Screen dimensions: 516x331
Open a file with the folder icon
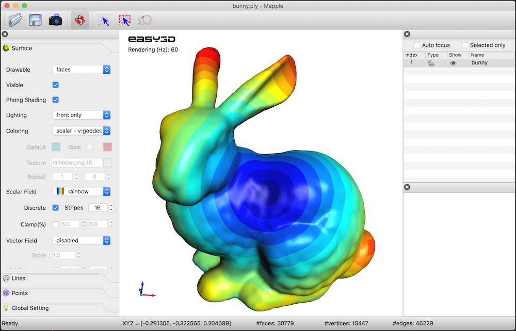pyautogui.click(x=15, y=20)
